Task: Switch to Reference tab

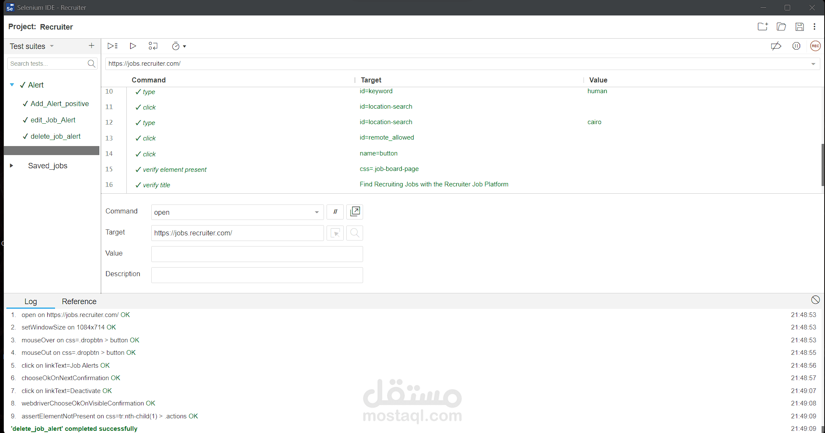Action: [79, 301]
